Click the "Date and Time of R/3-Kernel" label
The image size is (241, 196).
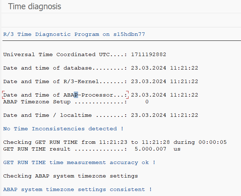51,82
